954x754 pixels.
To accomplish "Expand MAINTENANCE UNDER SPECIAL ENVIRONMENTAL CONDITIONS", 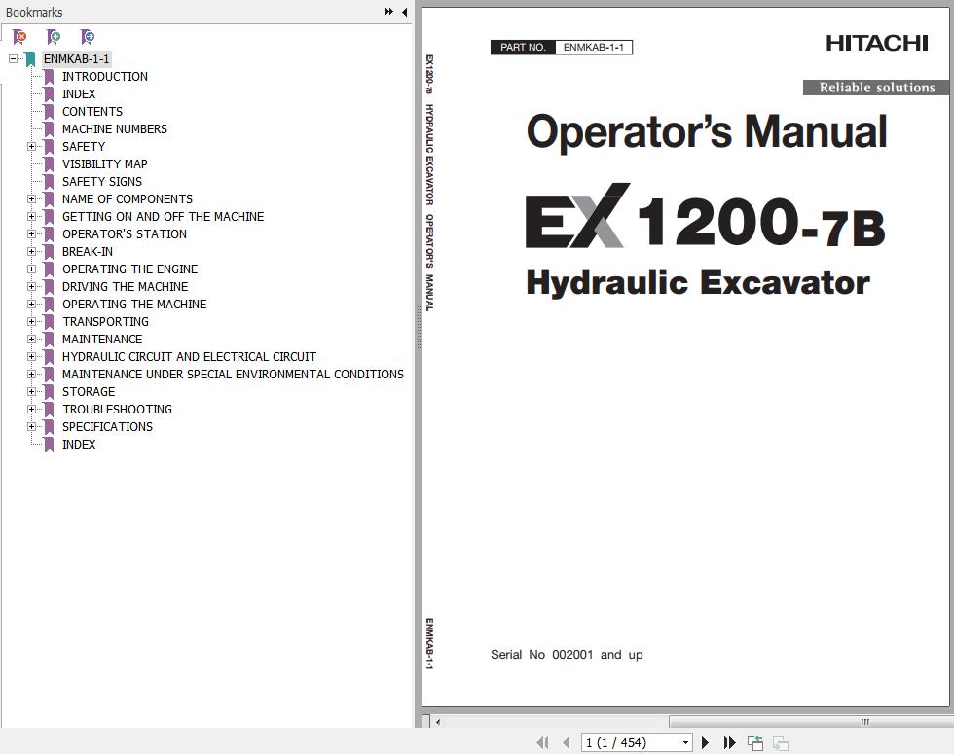I will (31, 374).
